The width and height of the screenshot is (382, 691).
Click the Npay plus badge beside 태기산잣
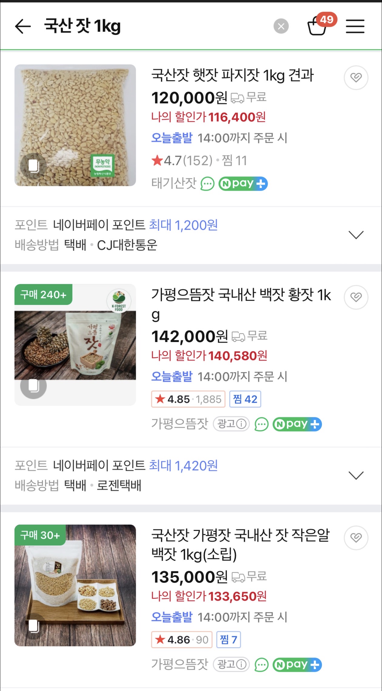pos(243,184)
